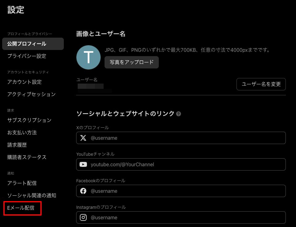Screen dimensions: 296x227
Task: Open Eメール配信 settings
Action: click(21, 208)
